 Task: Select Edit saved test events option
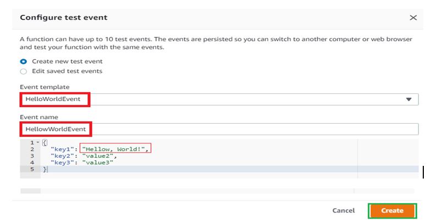[x=24, y=71]
